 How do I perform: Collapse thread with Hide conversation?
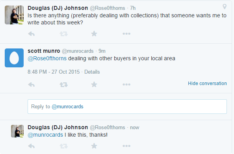[x=207, y=83]
